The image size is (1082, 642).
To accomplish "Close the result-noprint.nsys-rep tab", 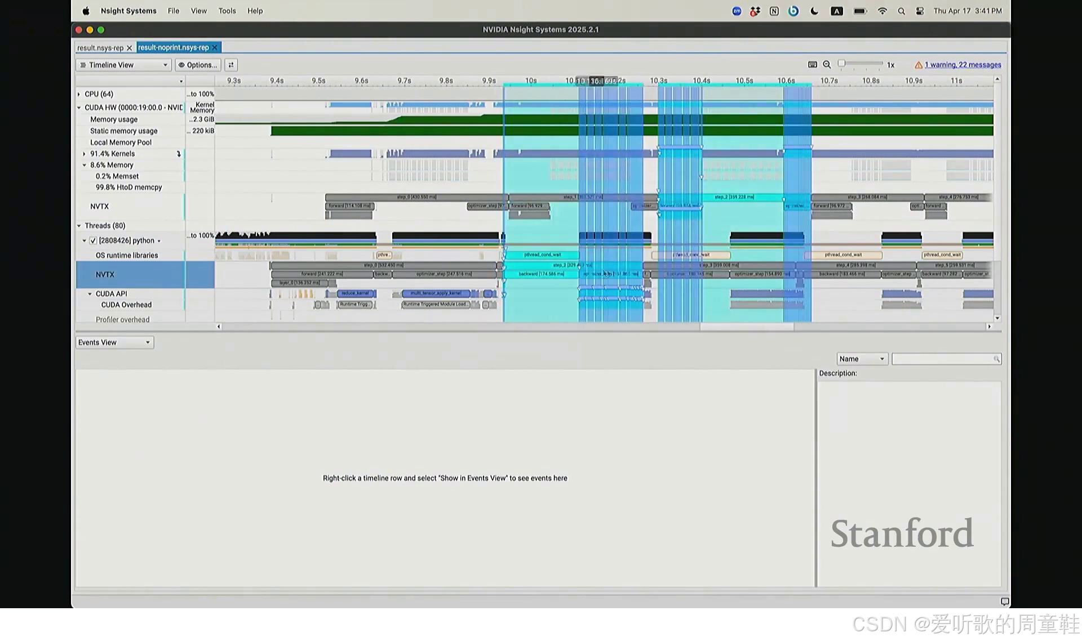I will point(215,48).
